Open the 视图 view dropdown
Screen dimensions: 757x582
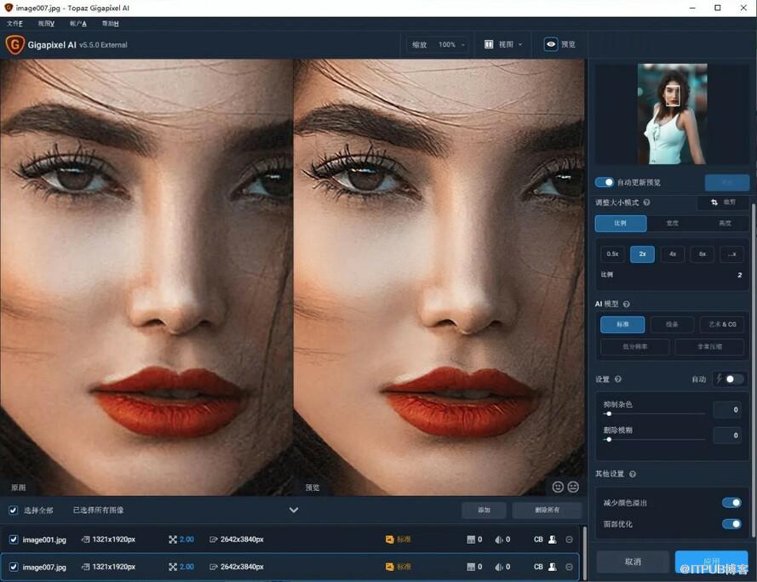[x=503, y=44]
